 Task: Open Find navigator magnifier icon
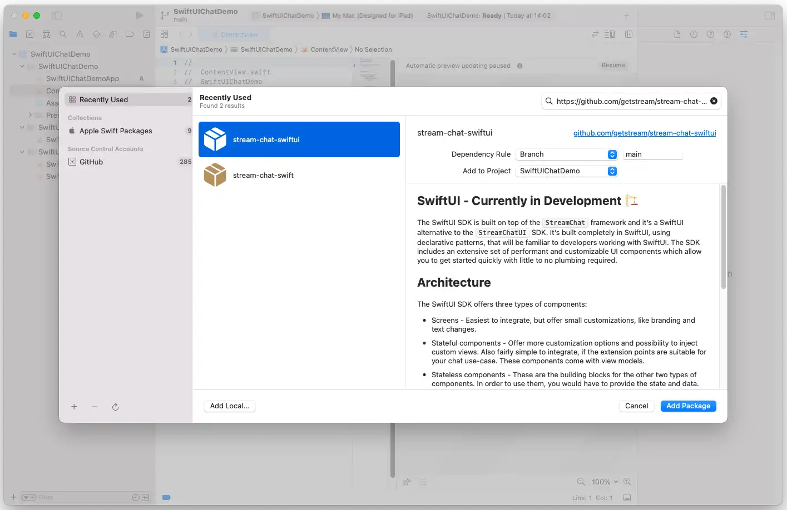point(63,34)
